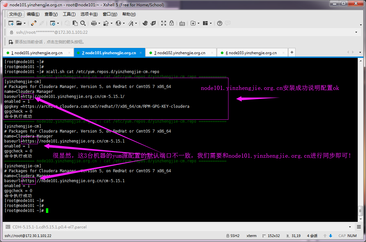Expand the file transfer dropdown arrow
Viewport: 366px width, 242px height.
pyautogui.click(x=111, y=23)
